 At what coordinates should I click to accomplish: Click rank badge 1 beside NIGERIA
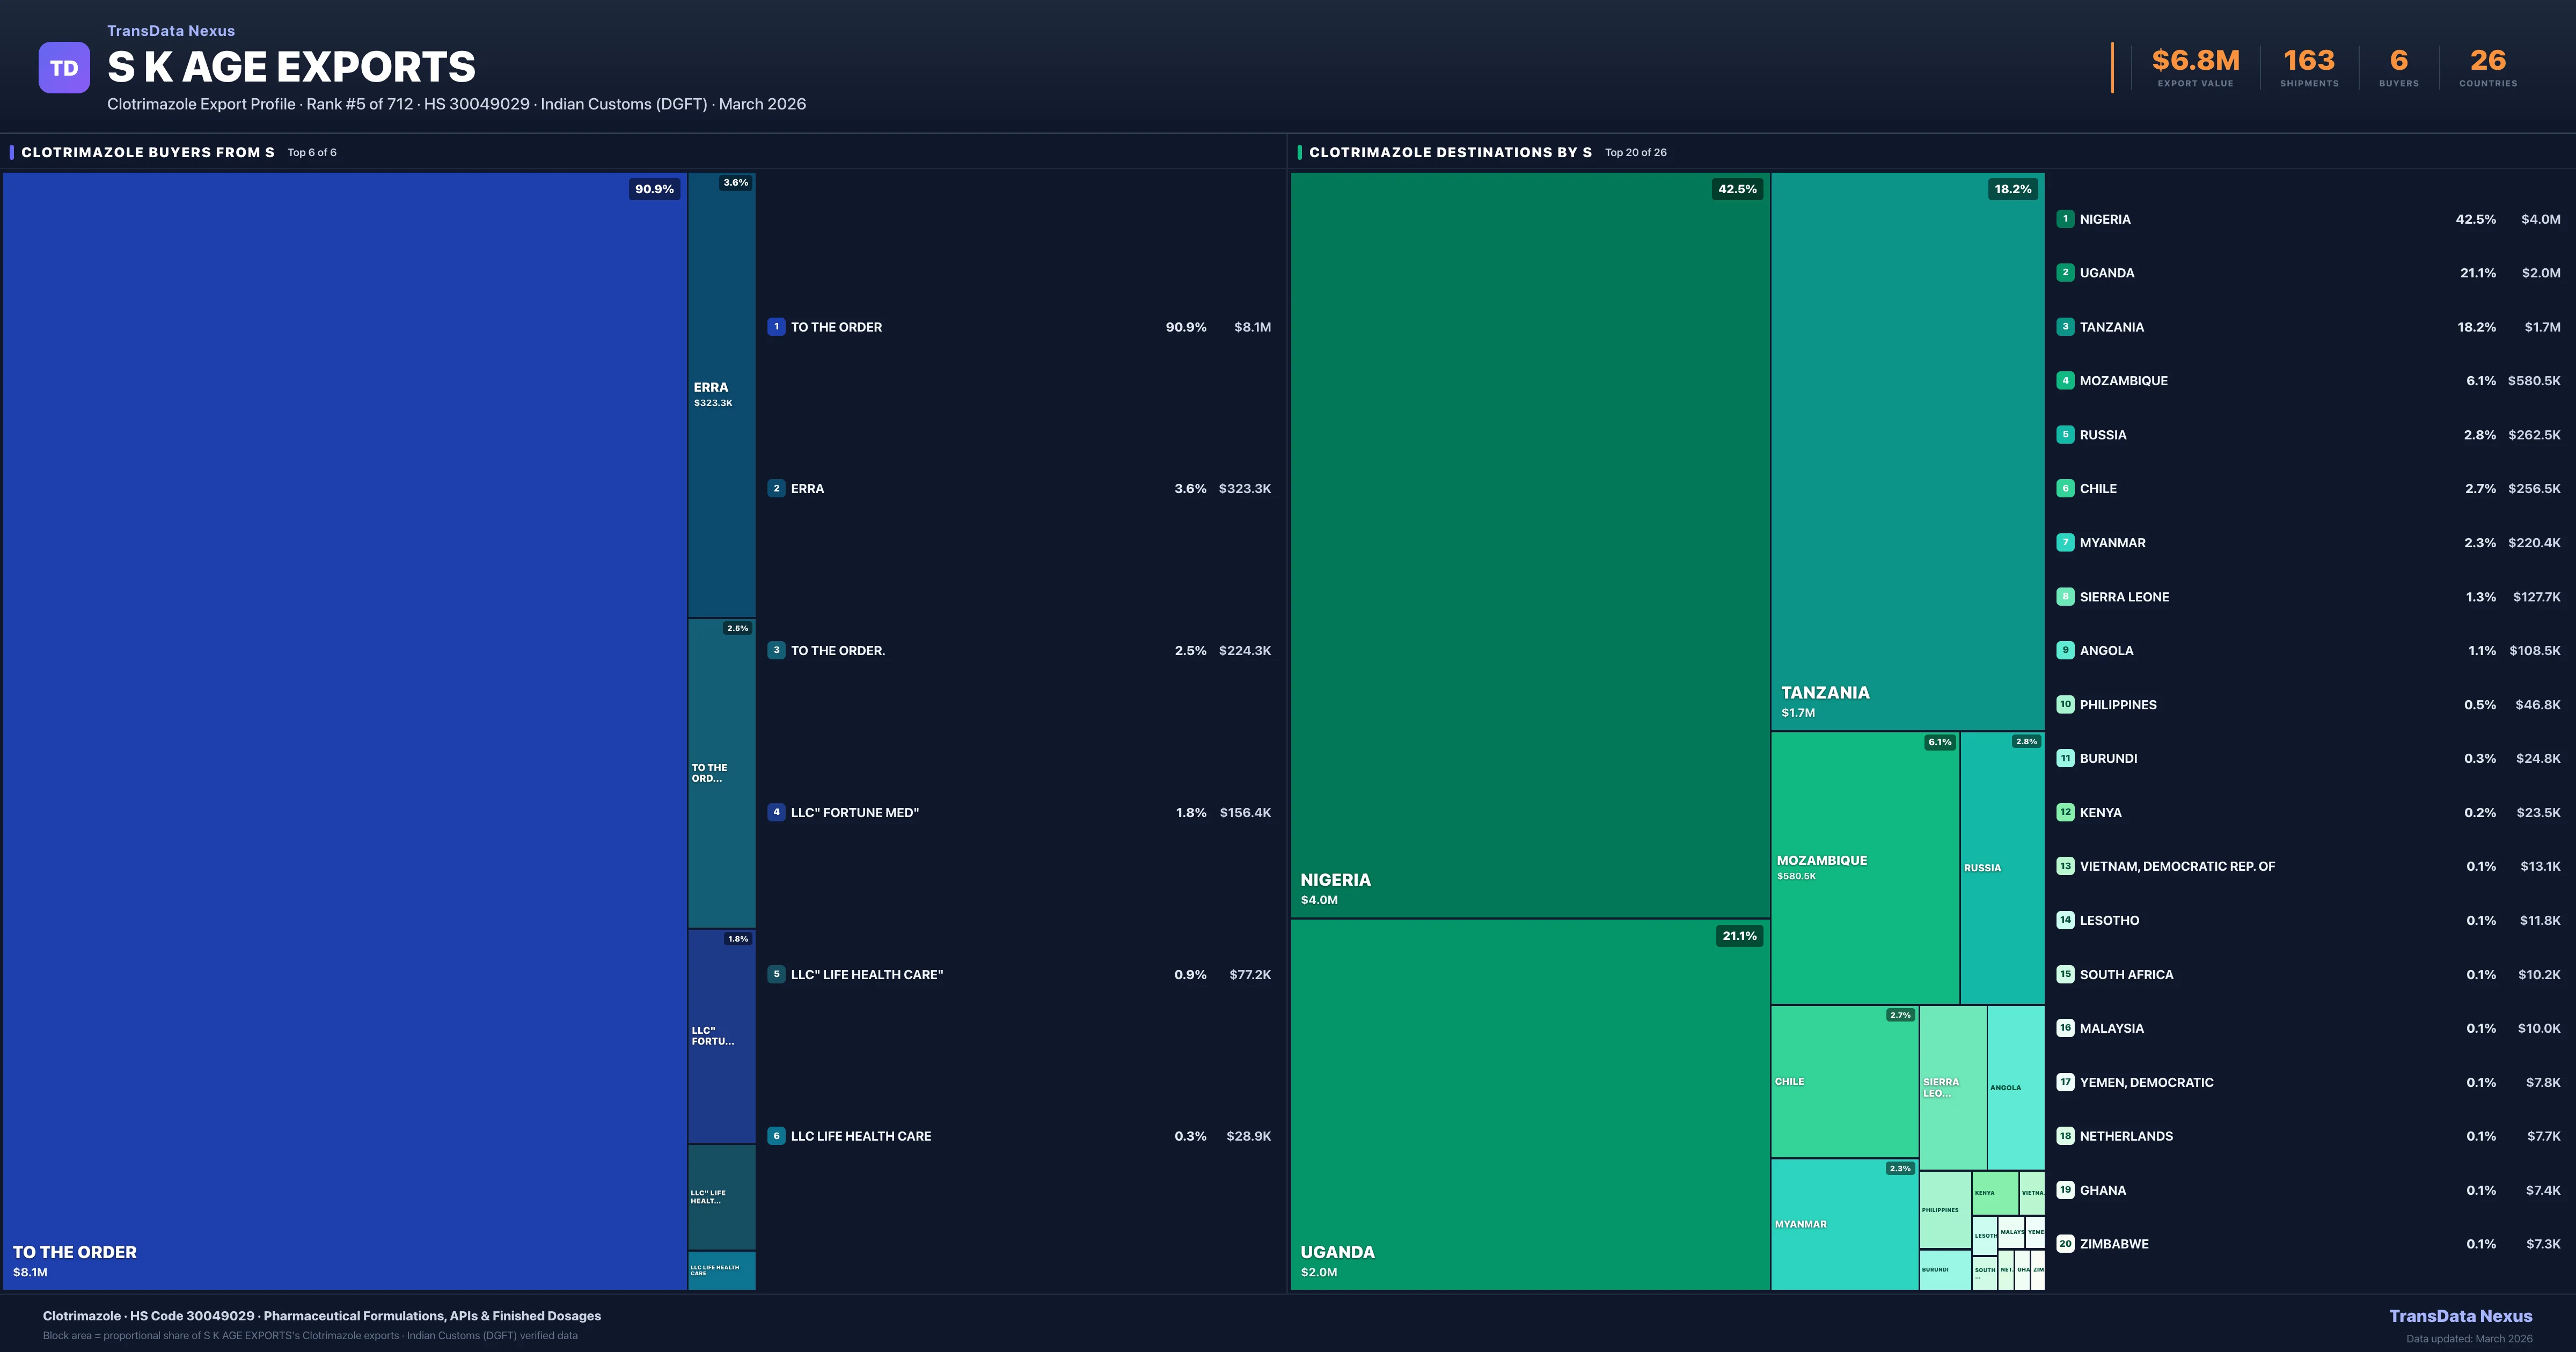[x=2065, y=219]
